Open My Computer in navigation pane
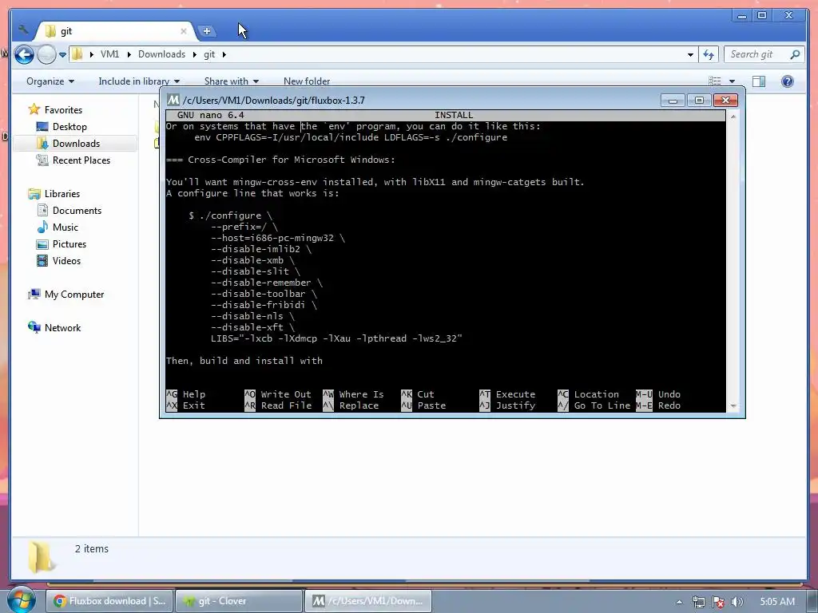818x613 pixels. 74,295
